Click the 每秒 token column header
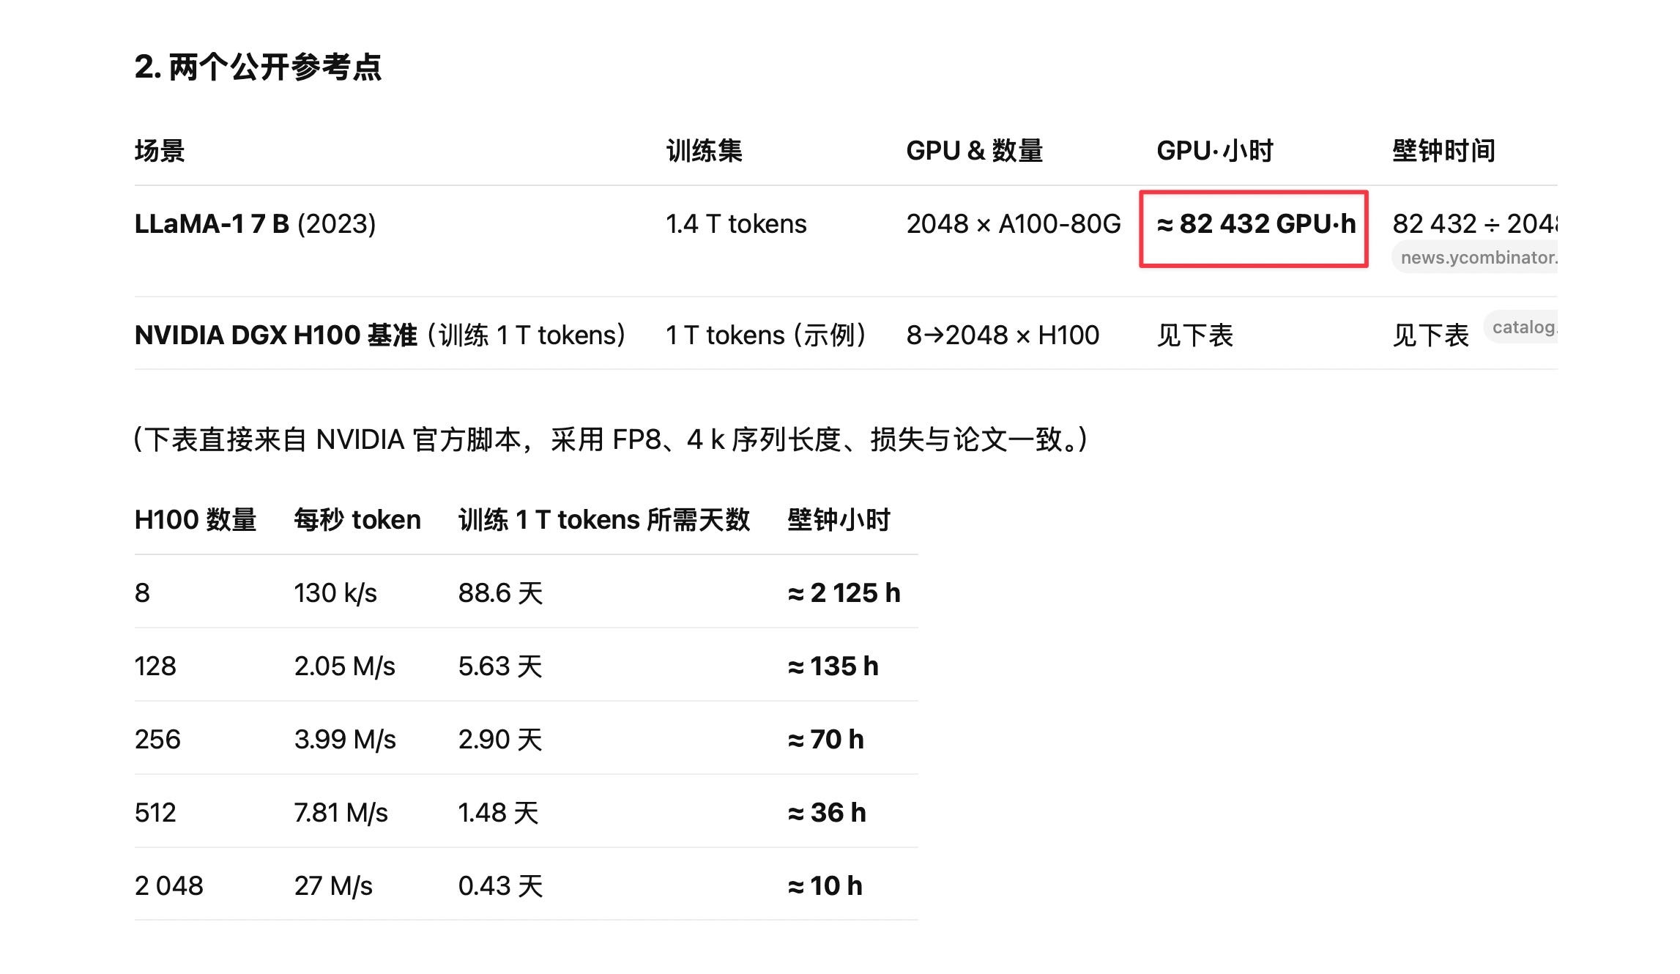 pos(357,520)
